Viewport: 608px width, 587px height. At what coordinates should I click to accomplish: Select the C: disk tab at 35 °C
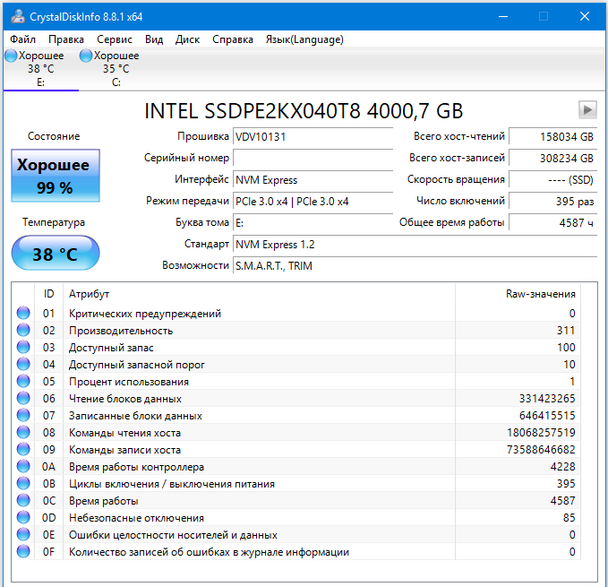click(116, 69)
